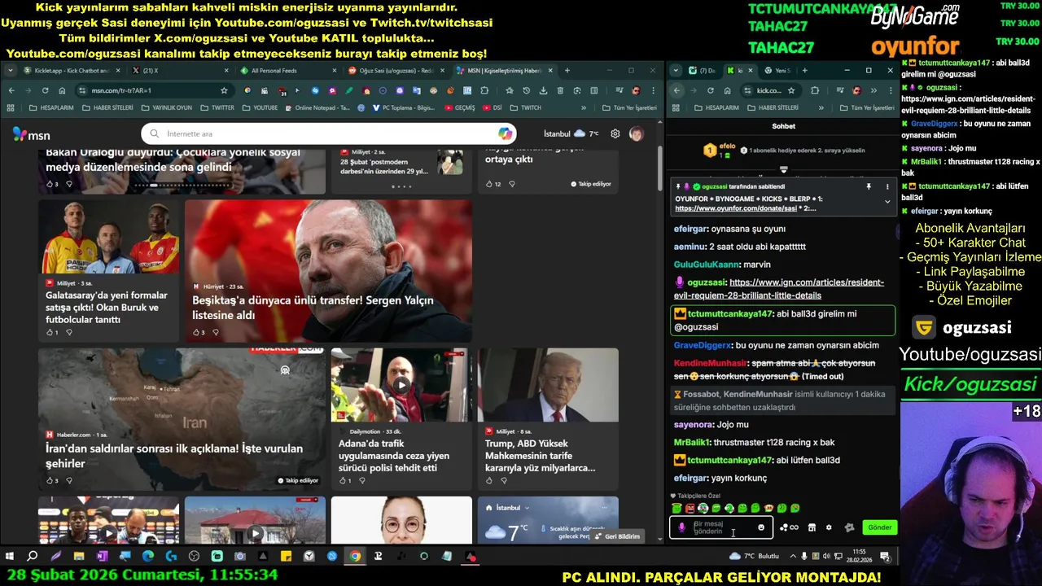Reload the Kick browser window

click(711, 90)
